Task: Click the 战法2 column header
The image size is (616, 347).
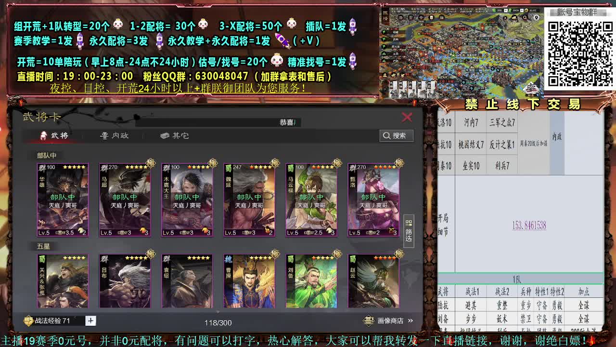Action: [502, 292]
